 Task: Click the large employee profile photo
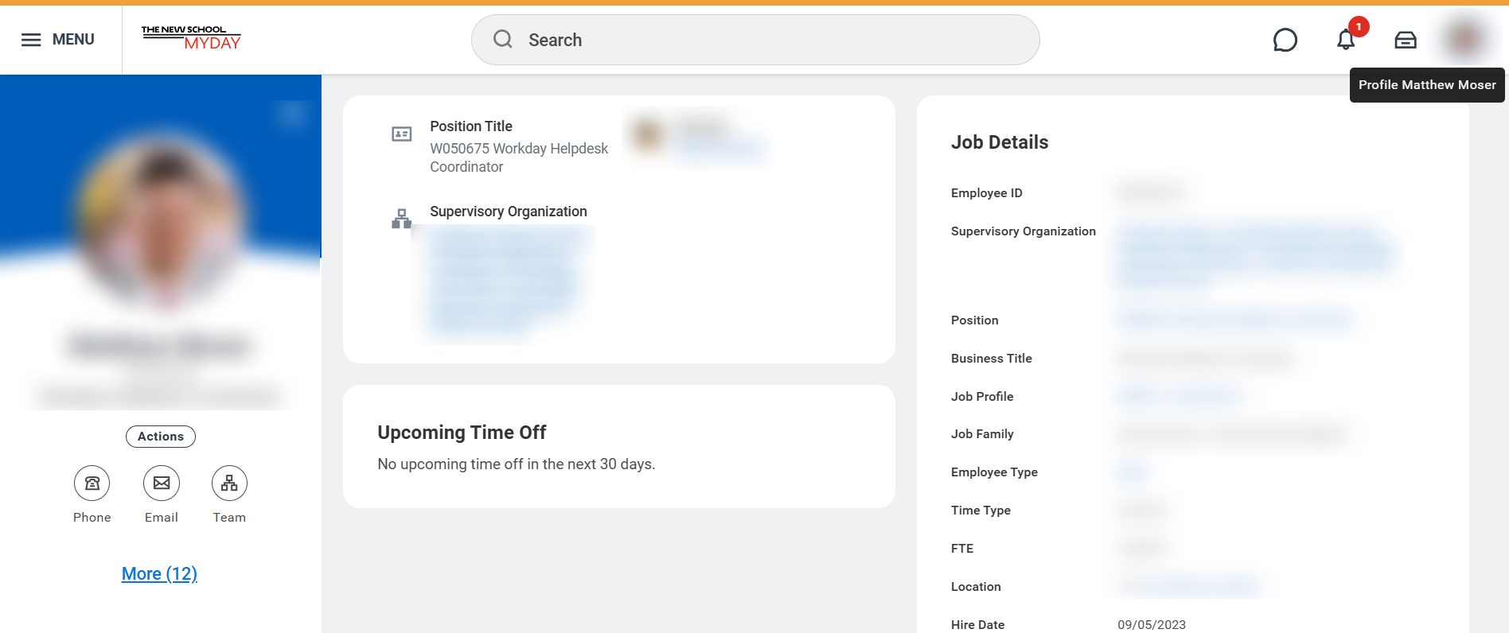click(161, 223)
